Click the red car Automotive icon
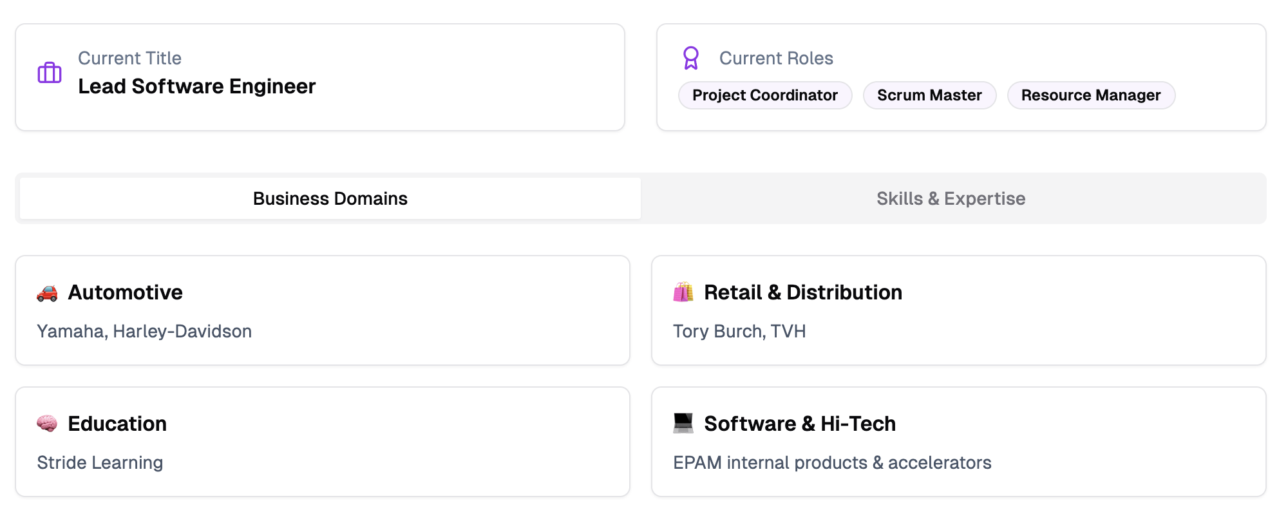Image resolution: width=1288 pixels, height=510 pixels. [47, 293]
